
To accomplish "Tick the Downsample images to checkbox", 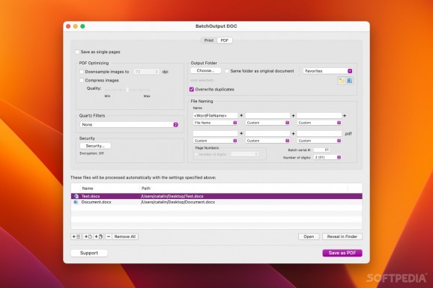I will (x=82, y=72).
